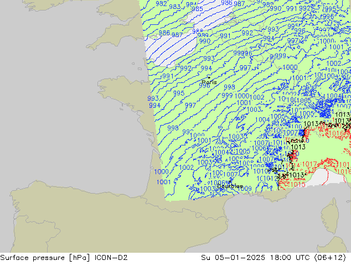This screenshot has width=351, height=271.
Task: Select the 985 isobar label
Action: (x=197, y=9)
